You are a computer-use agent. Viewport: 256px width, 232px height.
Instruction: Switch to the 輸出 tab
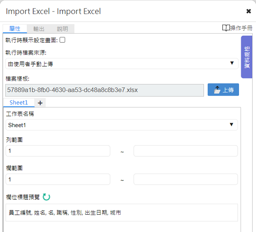coord(39,29)
